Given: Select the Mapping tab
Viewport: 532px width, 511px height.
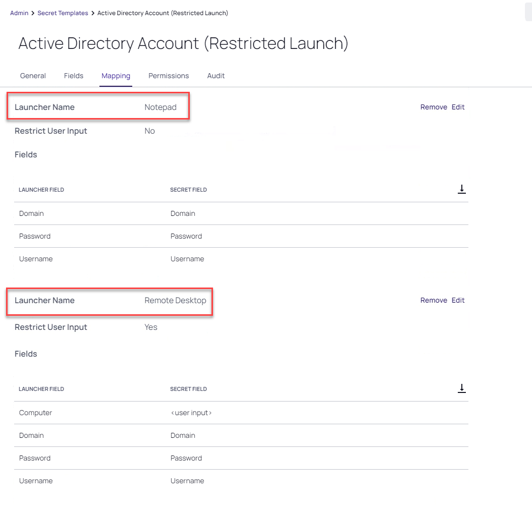Looking at the screenshot, I should click(116, 76).
